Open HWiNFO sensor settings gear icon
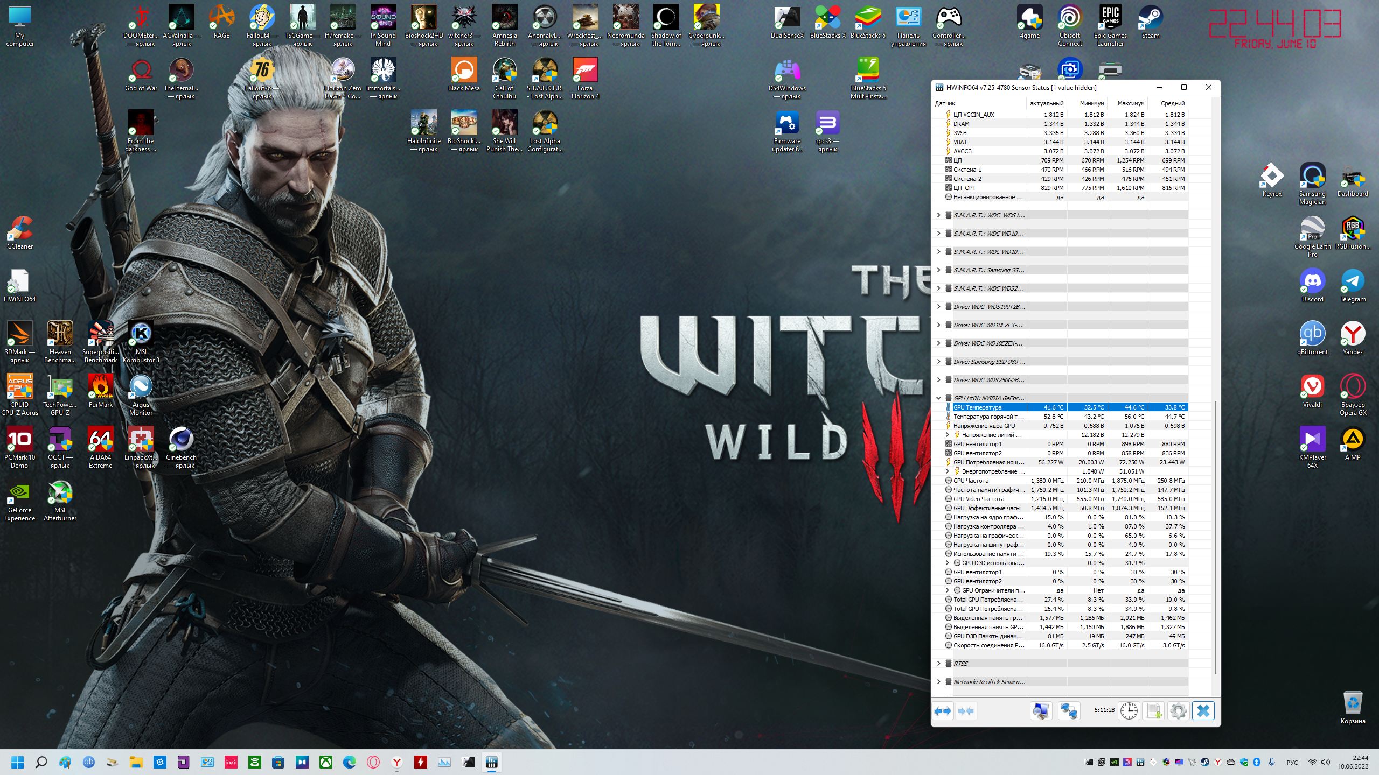Screen dimensions: 1379x775 1178,711
